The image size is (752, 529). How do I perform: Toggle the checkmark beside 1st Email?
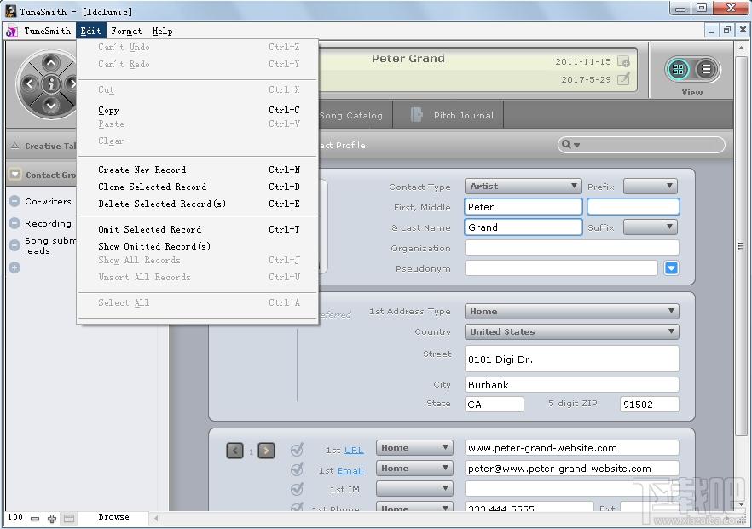[x=297, y=469]
